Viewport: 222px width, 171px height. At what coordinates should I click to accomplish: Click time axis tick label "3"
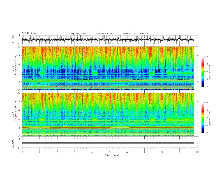75,152
